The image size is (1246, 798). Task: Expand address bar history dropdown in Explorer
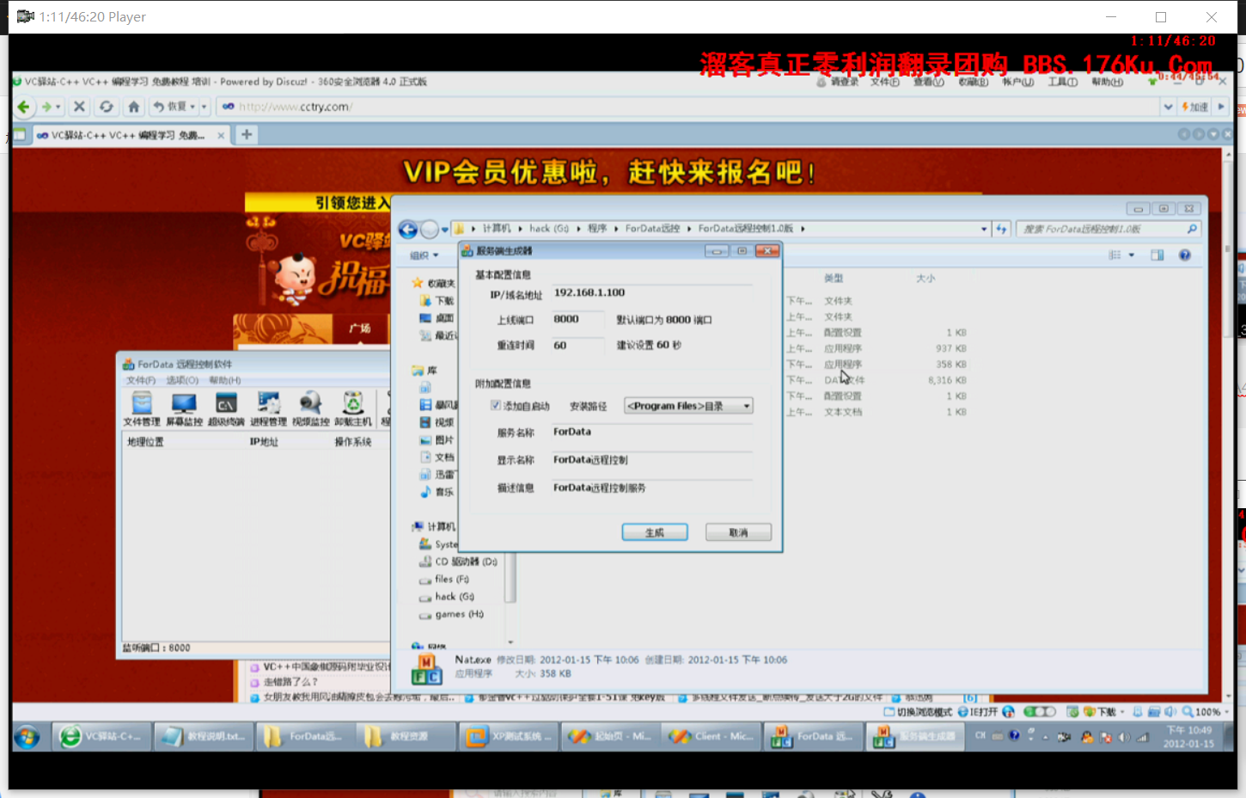pyautogui.click(x=984, y=229)
